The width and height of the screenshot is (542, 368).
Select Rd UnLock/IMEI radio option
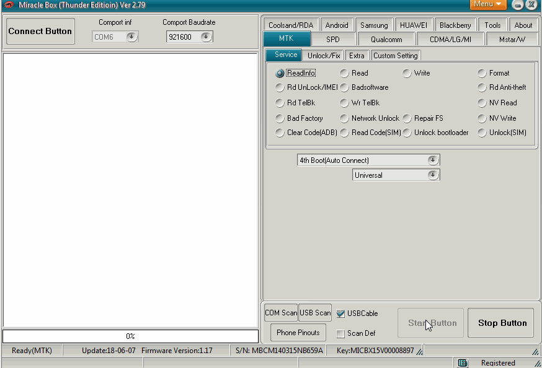[x=280, y=87]
